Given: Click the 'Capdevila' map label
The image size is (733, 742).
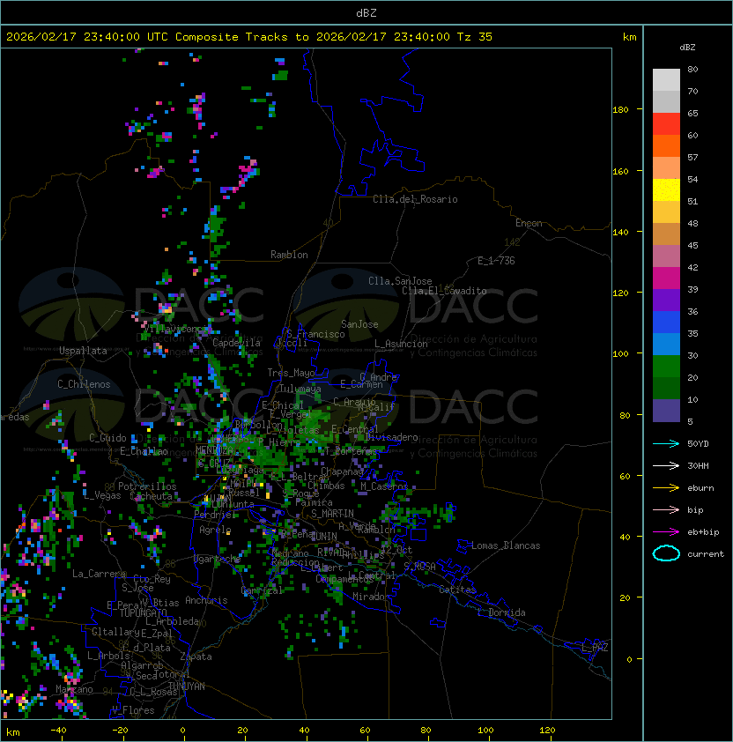Looking at the screenshot, I should pyautogui.click(x=236, y=343).
